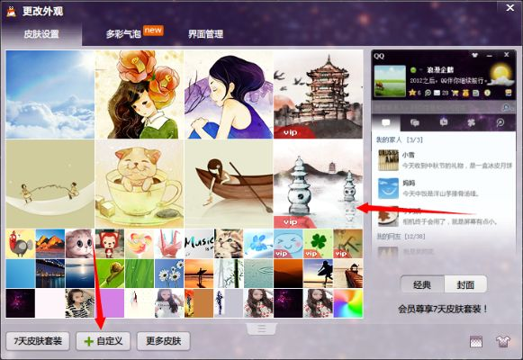Select the 经典 preview mode

pyautogui.click(x=422, y=284)
